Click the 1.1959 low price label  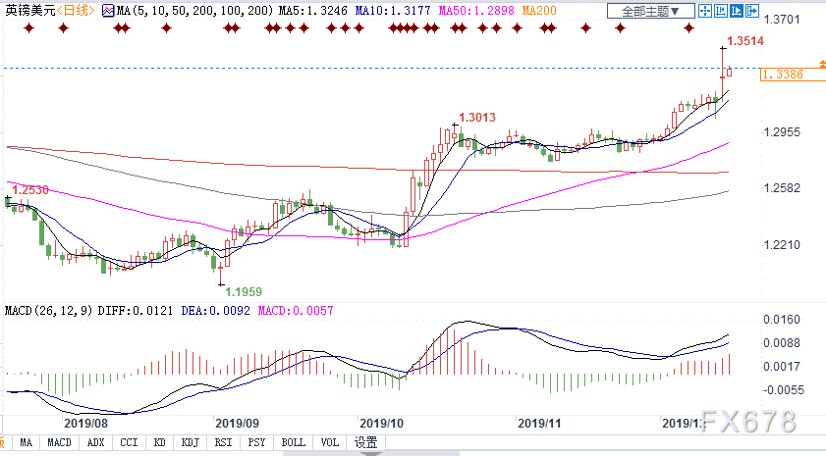point(244,292)
